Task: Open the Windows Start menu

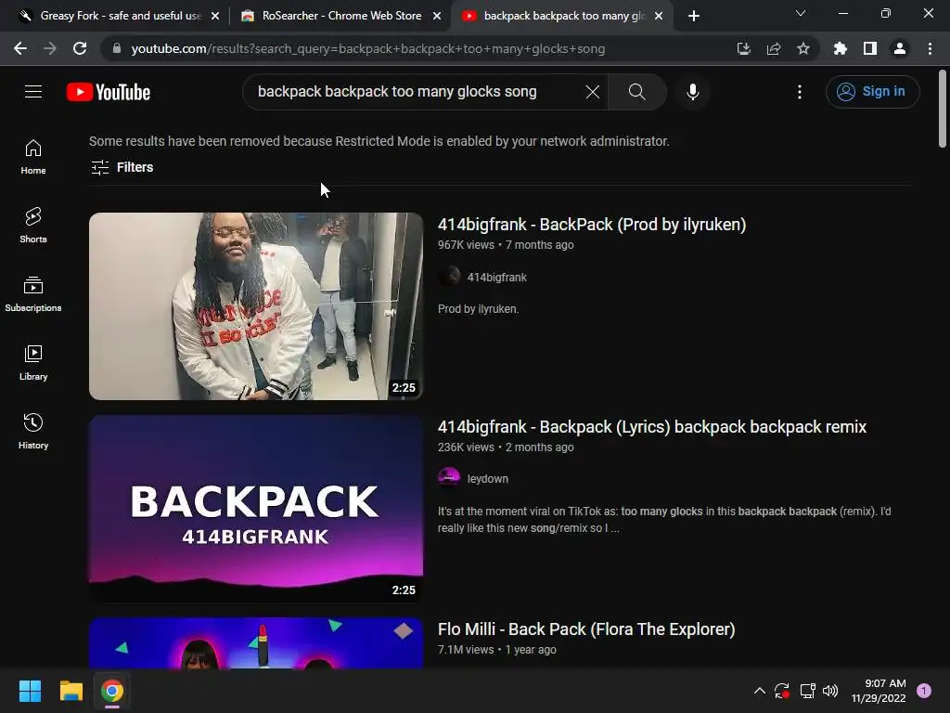Action: (31, 691)
